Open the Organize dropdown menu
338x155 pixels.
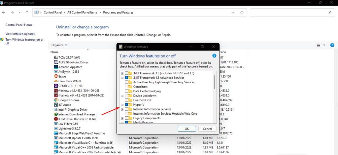click(59, 45)
